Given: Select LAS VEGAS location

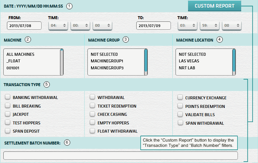Looking at the screenshot, I should (189, 61).
